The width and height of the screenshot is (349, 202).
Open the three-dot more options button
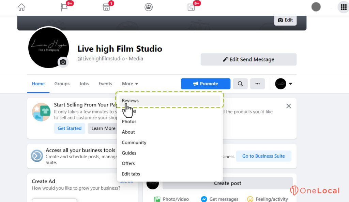(x=257, y=84)
